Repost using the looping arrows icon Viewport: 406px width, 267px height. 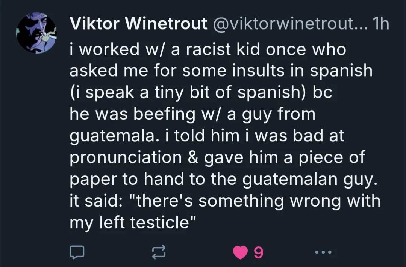(x=159, y=252)
